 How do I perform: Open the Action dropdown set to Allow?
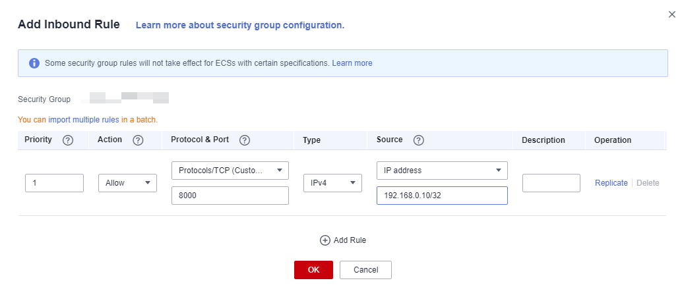tap(127, 183)
